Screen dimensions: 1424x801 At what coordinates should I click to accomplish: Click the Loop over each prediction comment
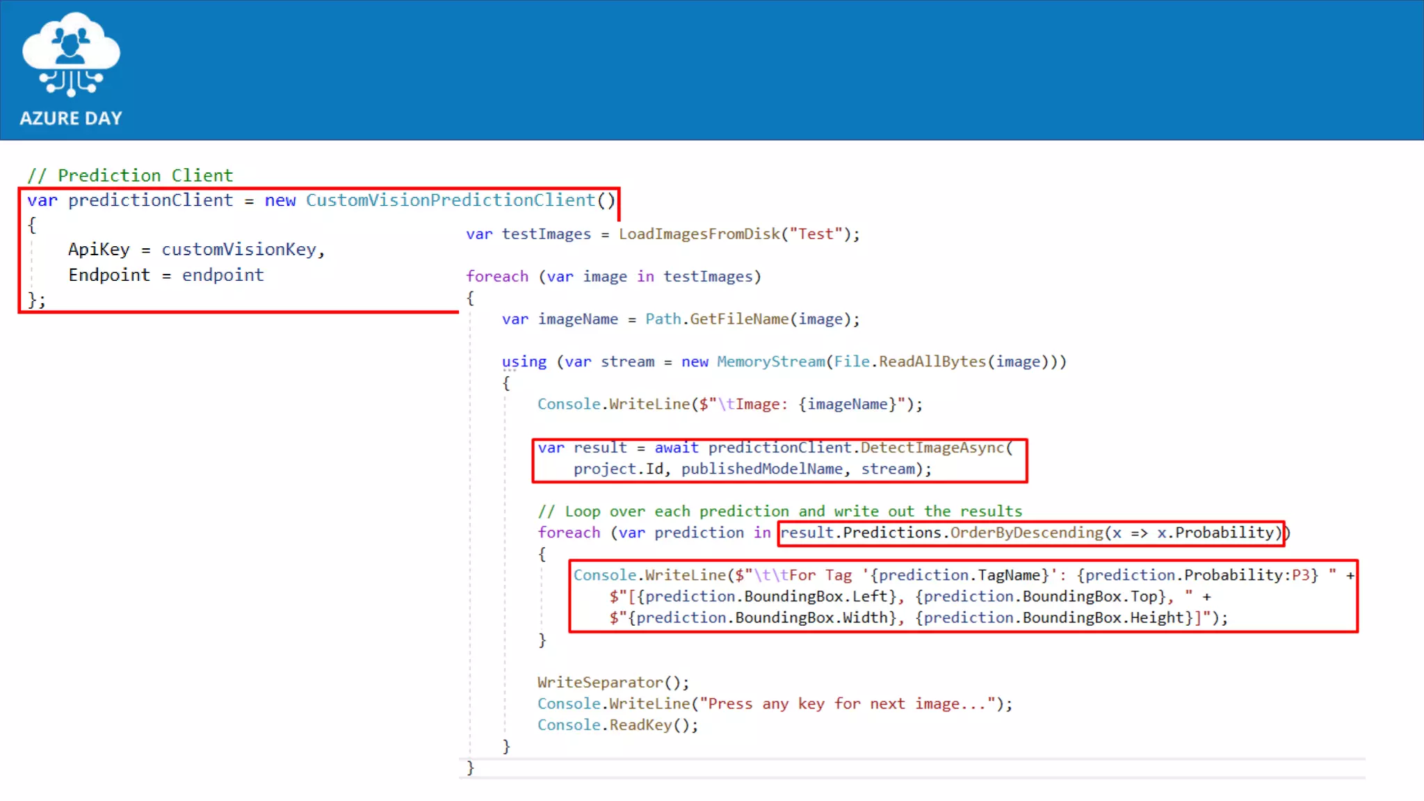[x=779, y=512]
